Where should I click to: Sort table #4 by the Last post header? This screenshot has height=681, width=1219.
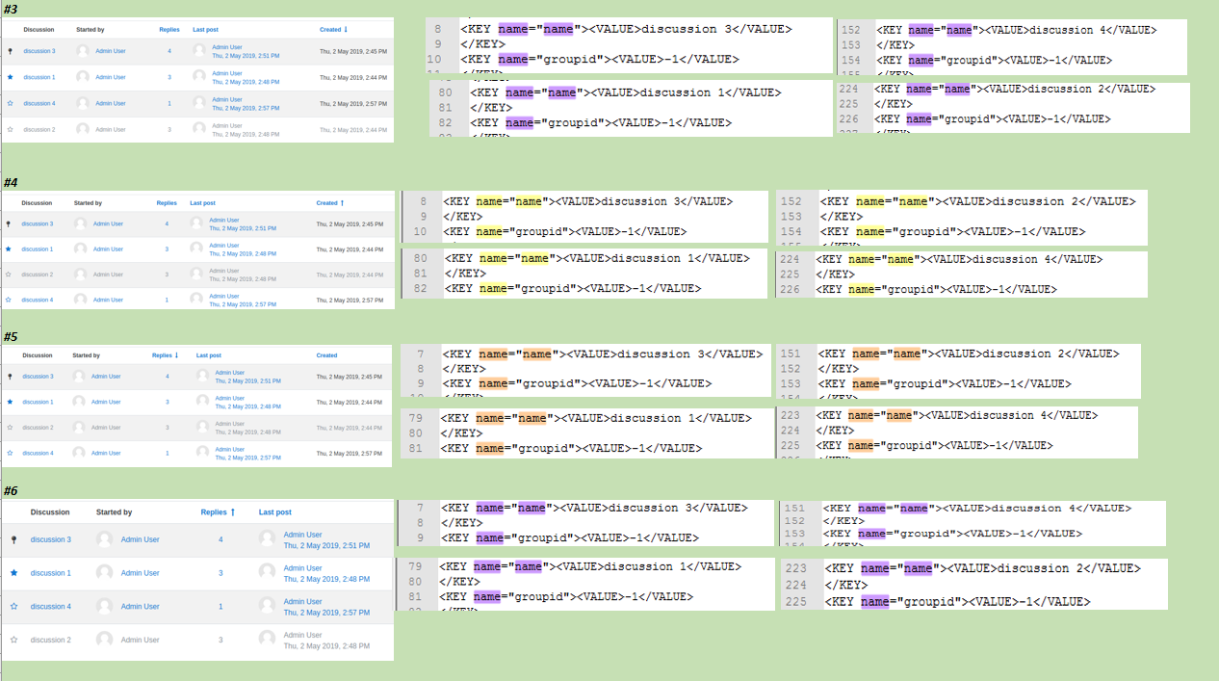[x=202, y=203]
